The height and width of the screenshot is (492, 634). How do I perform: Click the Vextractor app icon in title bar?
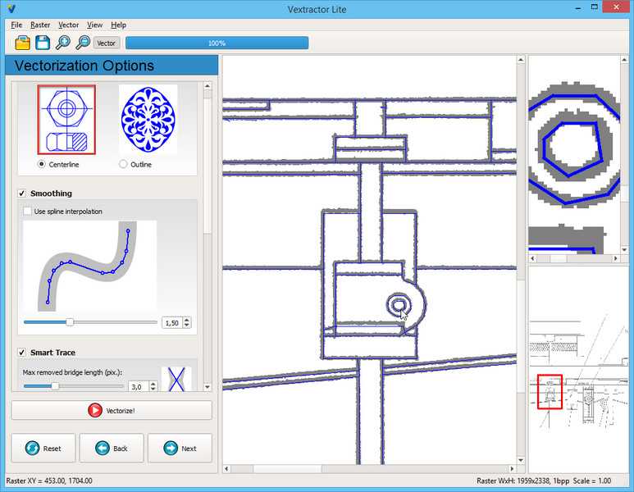(x=10, y=8)
